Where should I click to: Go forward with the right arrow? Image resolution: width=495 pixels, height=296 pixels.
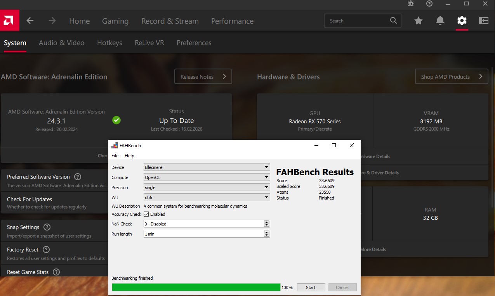(x=52, y=21)
